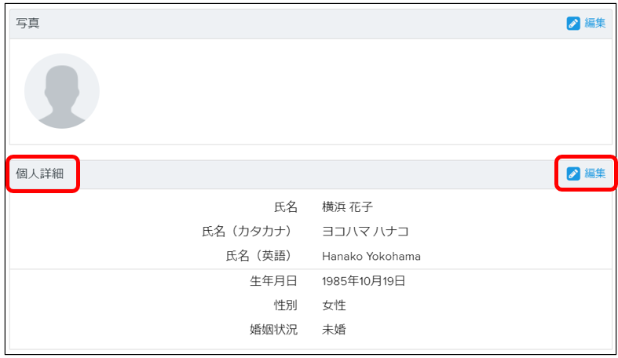Select the birth date 1985年10月19日
The height and width of the screenshot is (358, 618).
point(364,281)
